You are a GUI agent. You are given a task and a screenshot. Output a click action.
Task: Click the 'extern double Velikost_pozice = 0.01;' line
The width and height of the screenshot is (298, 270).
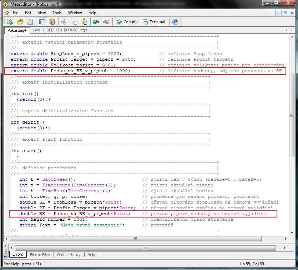point(63,65)
